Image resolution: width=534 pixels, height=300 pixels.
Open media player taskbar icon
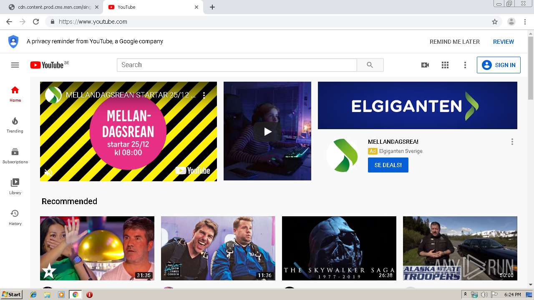[x=61, y=295]
